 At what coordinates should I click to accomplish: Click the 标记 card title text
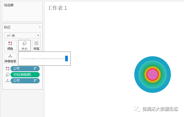(x=7, y=27)
